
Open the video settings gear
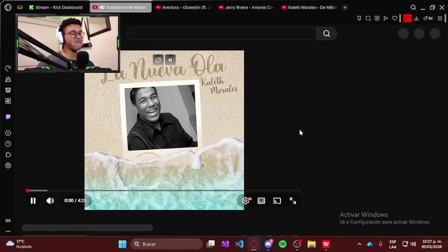point(246,201)
